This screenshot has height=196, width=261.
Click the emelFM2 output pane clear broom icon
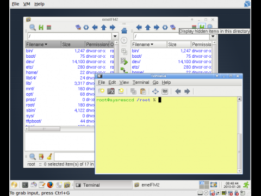pyautogui.click(x=49, y=156)
